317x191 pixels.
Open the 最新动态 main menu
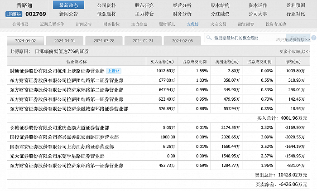pyautogui.click(x=69, y=5)
